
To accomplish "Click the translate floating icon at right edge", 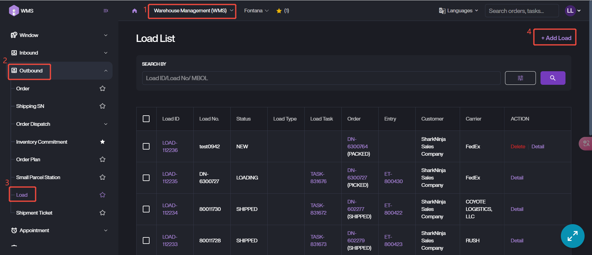I will point(586,143).
